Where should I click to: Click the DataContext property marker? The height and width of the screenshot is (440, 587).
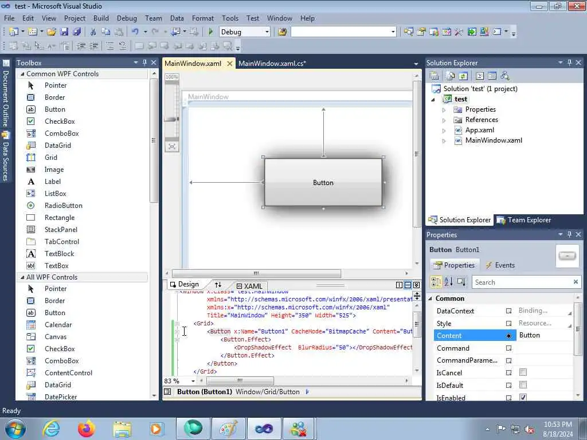509,311
